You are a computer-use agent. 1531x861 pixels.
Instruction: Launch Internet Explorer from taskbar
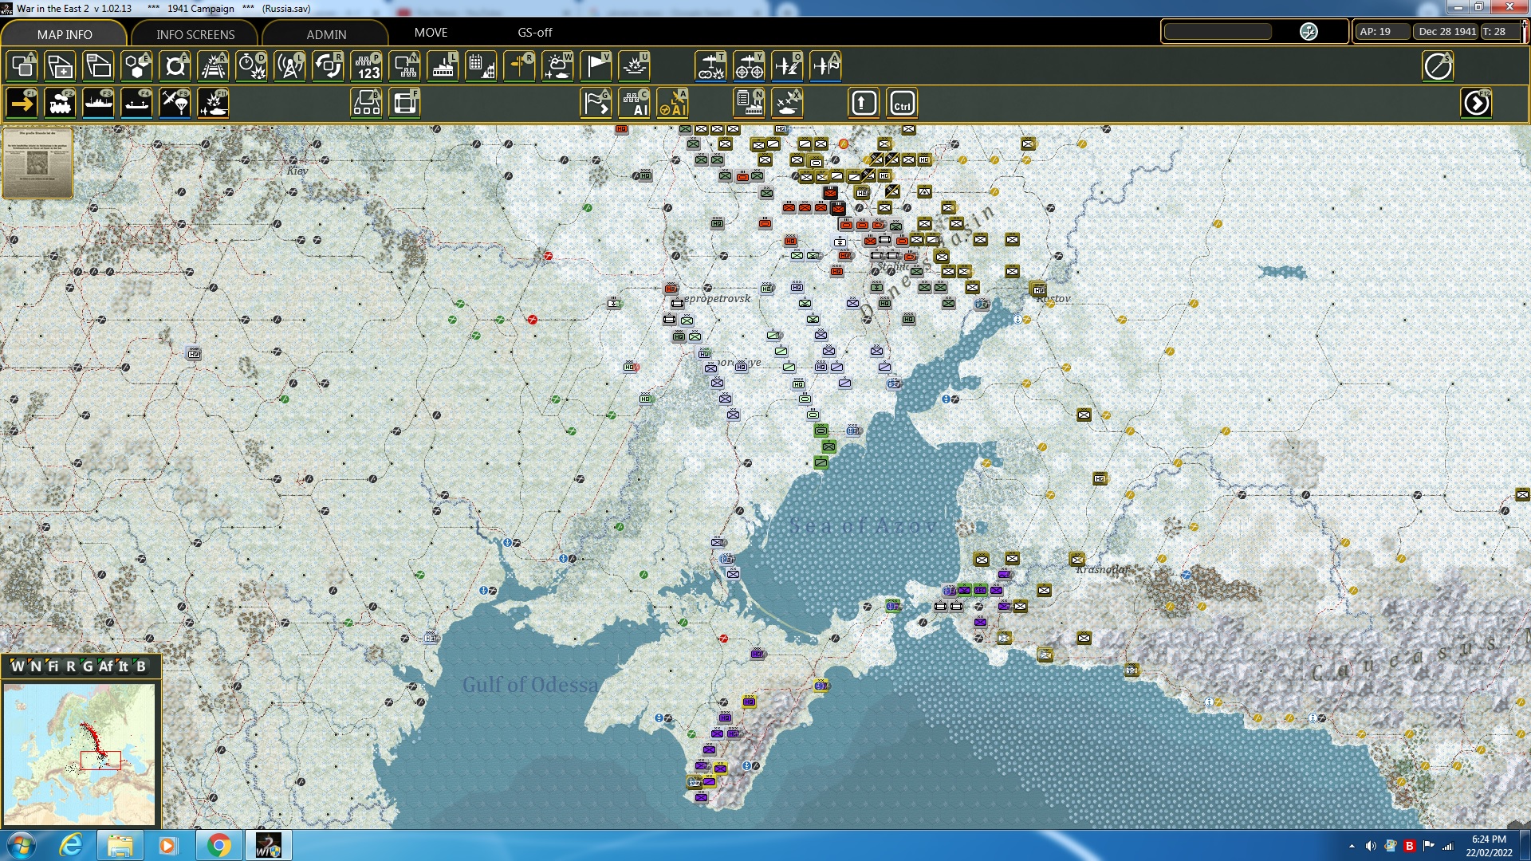pyautogui.click(x=71, y=845)
